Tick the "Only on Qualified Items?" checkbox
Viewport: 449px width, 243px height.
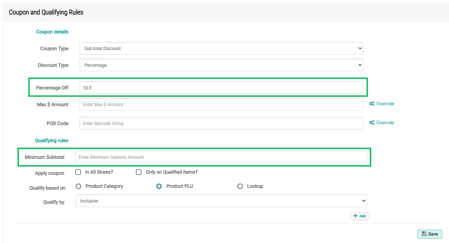pos(139,172)
